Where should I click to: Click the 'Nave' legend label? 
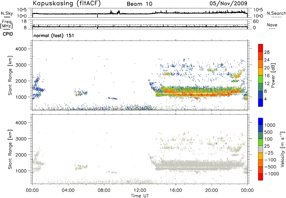click(272, 25)
